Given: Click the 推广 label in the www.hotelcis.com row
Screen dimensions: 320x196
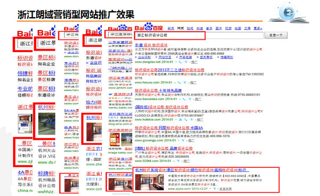Looking at the screenshot, I should [200, 120].
